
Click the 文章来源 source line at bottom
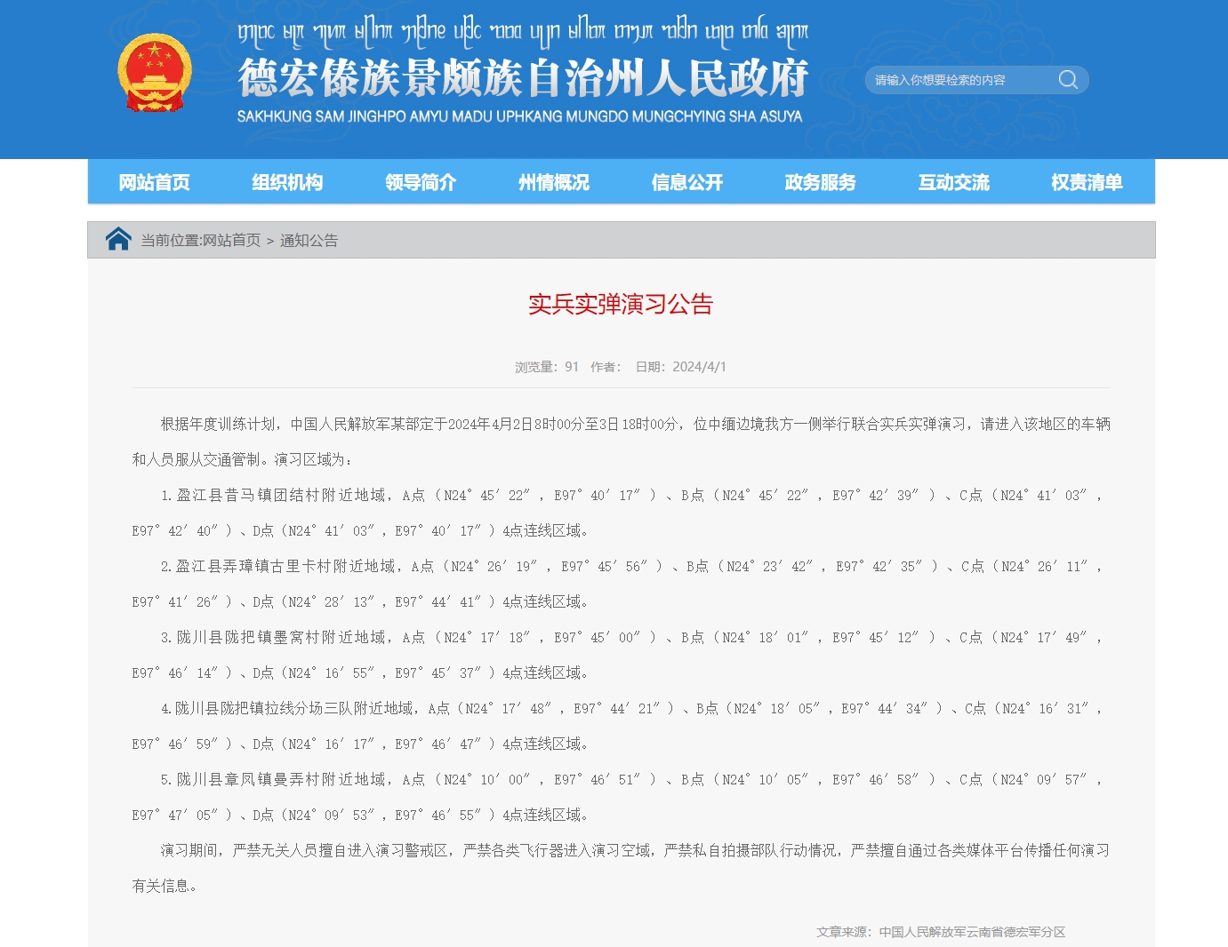coord(941,932)
